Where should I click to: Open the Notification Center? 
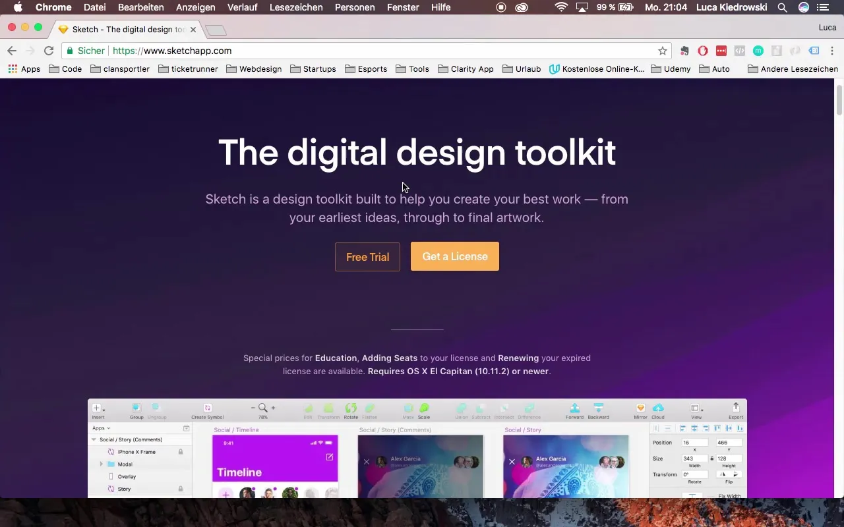(x=823, y=7)
